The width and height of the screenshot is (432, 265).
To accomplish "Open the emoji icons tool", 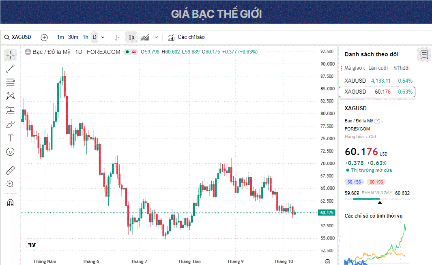I will (11, 152).
